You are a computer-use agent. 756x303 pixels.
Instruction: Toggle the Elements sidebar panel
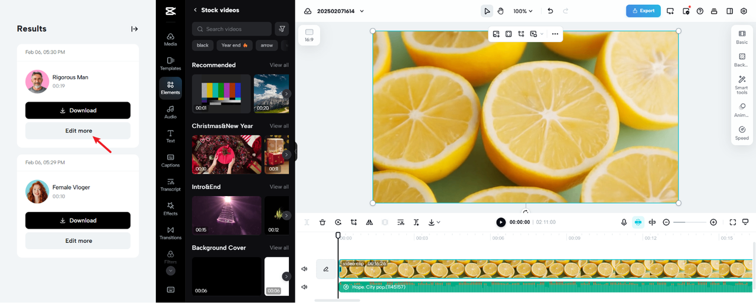(170, 88)
